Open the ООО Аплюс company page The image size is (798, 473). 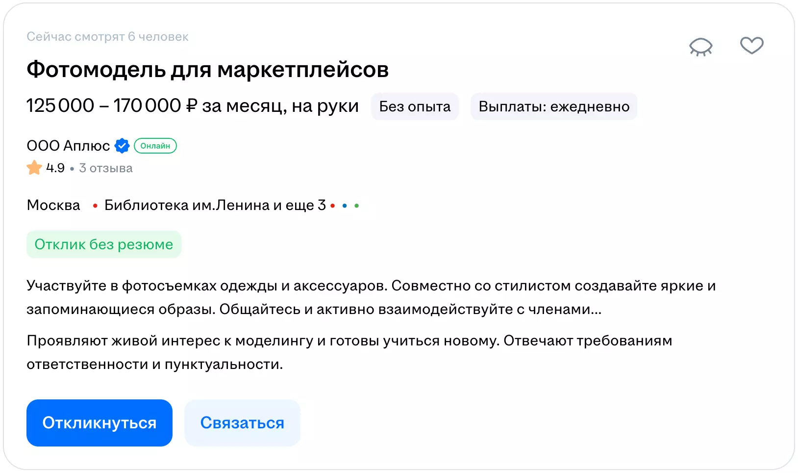tap(68, 146)
